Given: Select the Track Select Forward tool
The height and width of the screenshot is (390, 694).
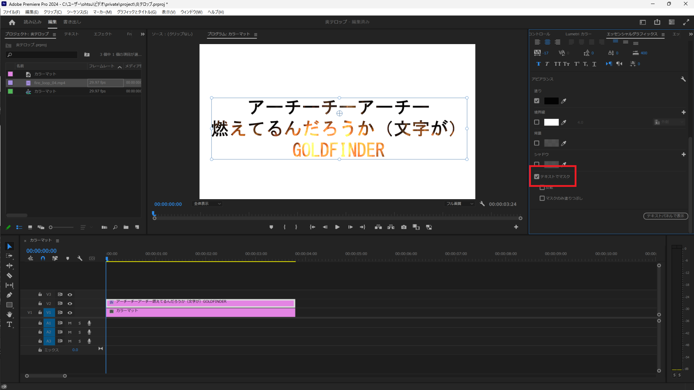Looking at the screenshot, I should (9, 256).
